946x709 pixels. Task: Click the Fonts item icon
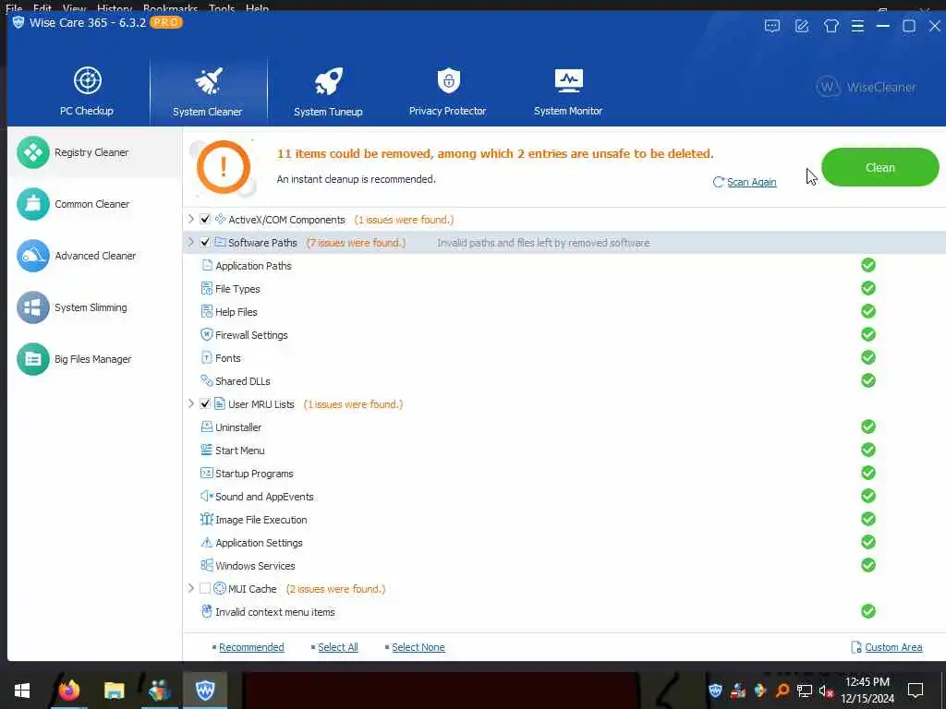pos(207,357)
